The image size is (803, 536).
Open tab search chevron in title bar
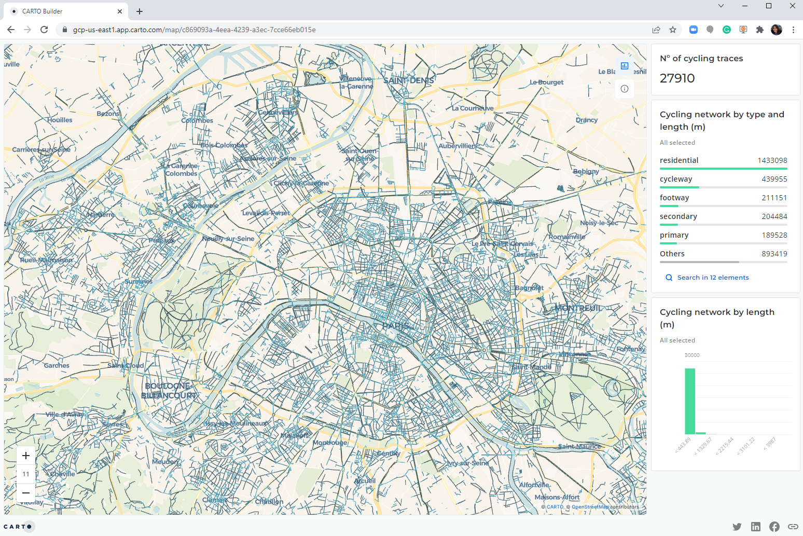[x=721, y=6]
